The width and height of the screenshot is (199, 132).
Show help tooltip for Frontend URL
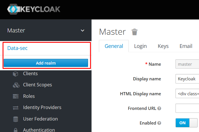pyautogui.click(x=159, y=108)
